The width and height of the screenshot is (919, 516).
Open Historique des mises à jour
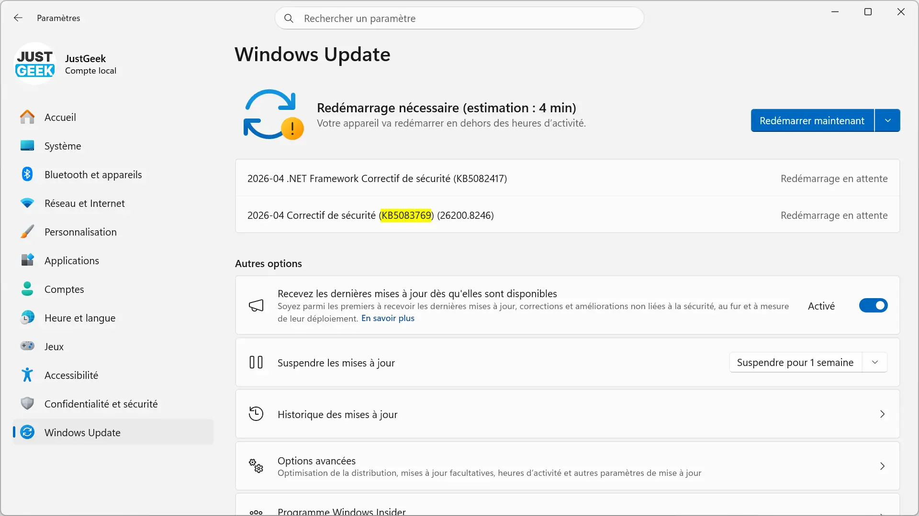(x=568, y=414)
